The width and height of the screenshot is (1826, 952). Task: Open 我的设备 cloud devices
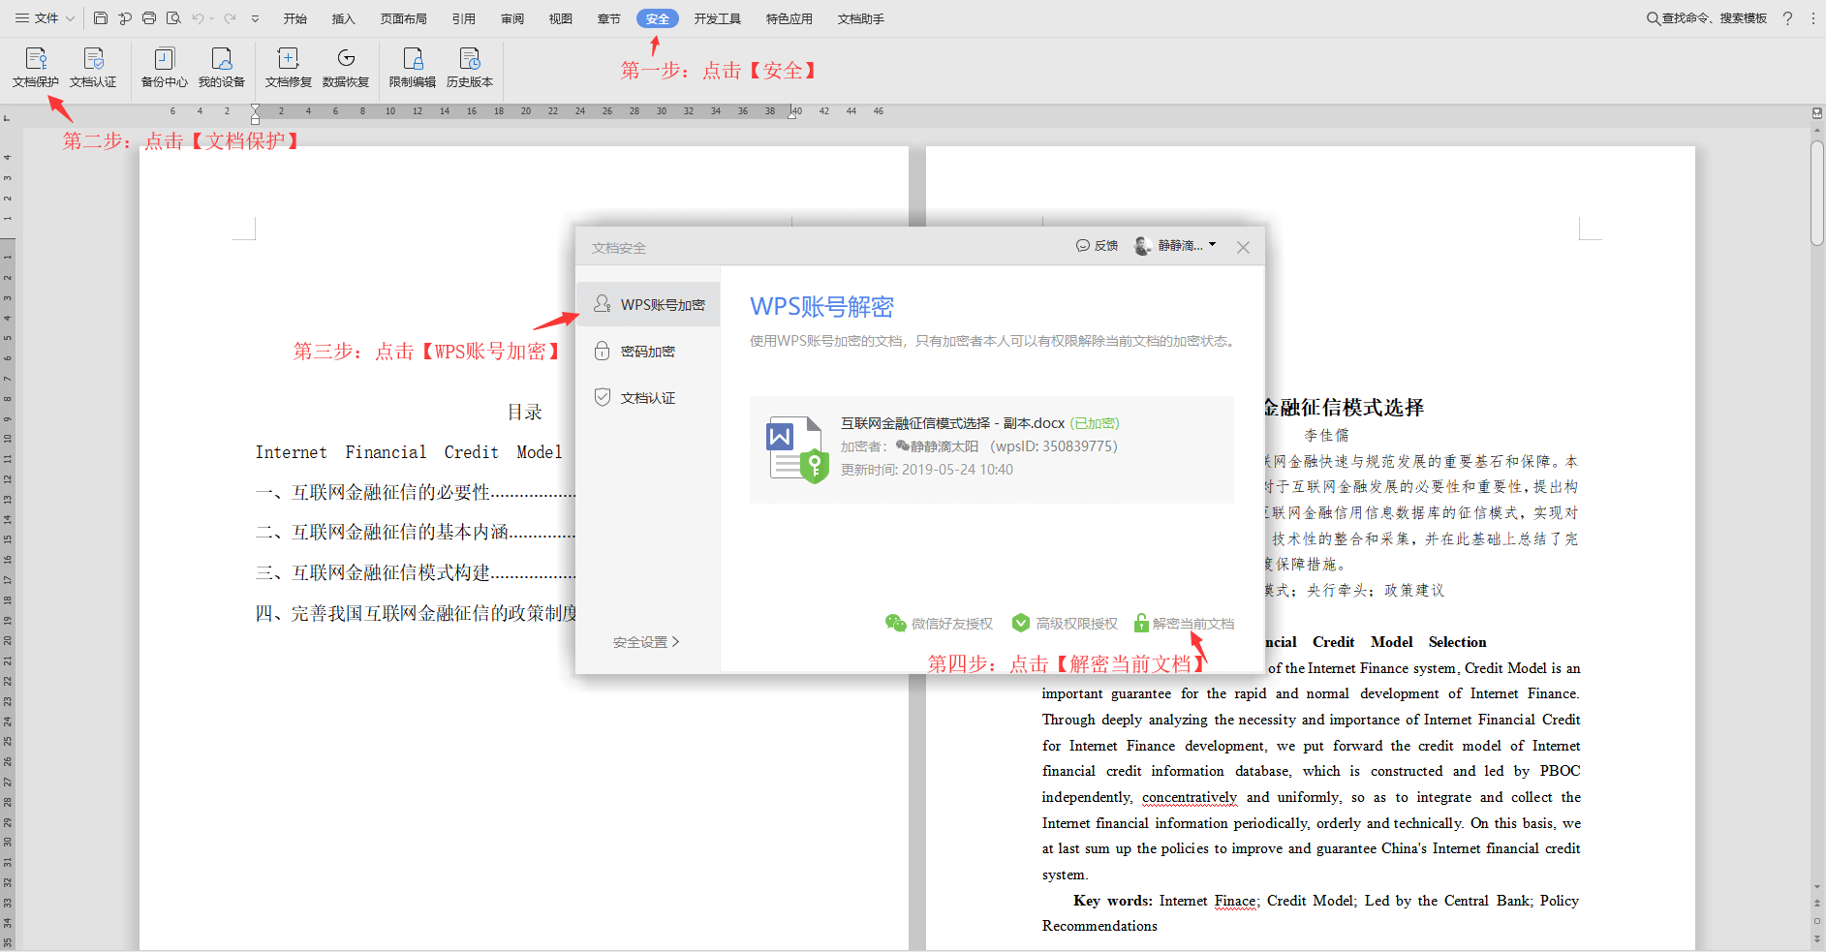tap(222, 68)
